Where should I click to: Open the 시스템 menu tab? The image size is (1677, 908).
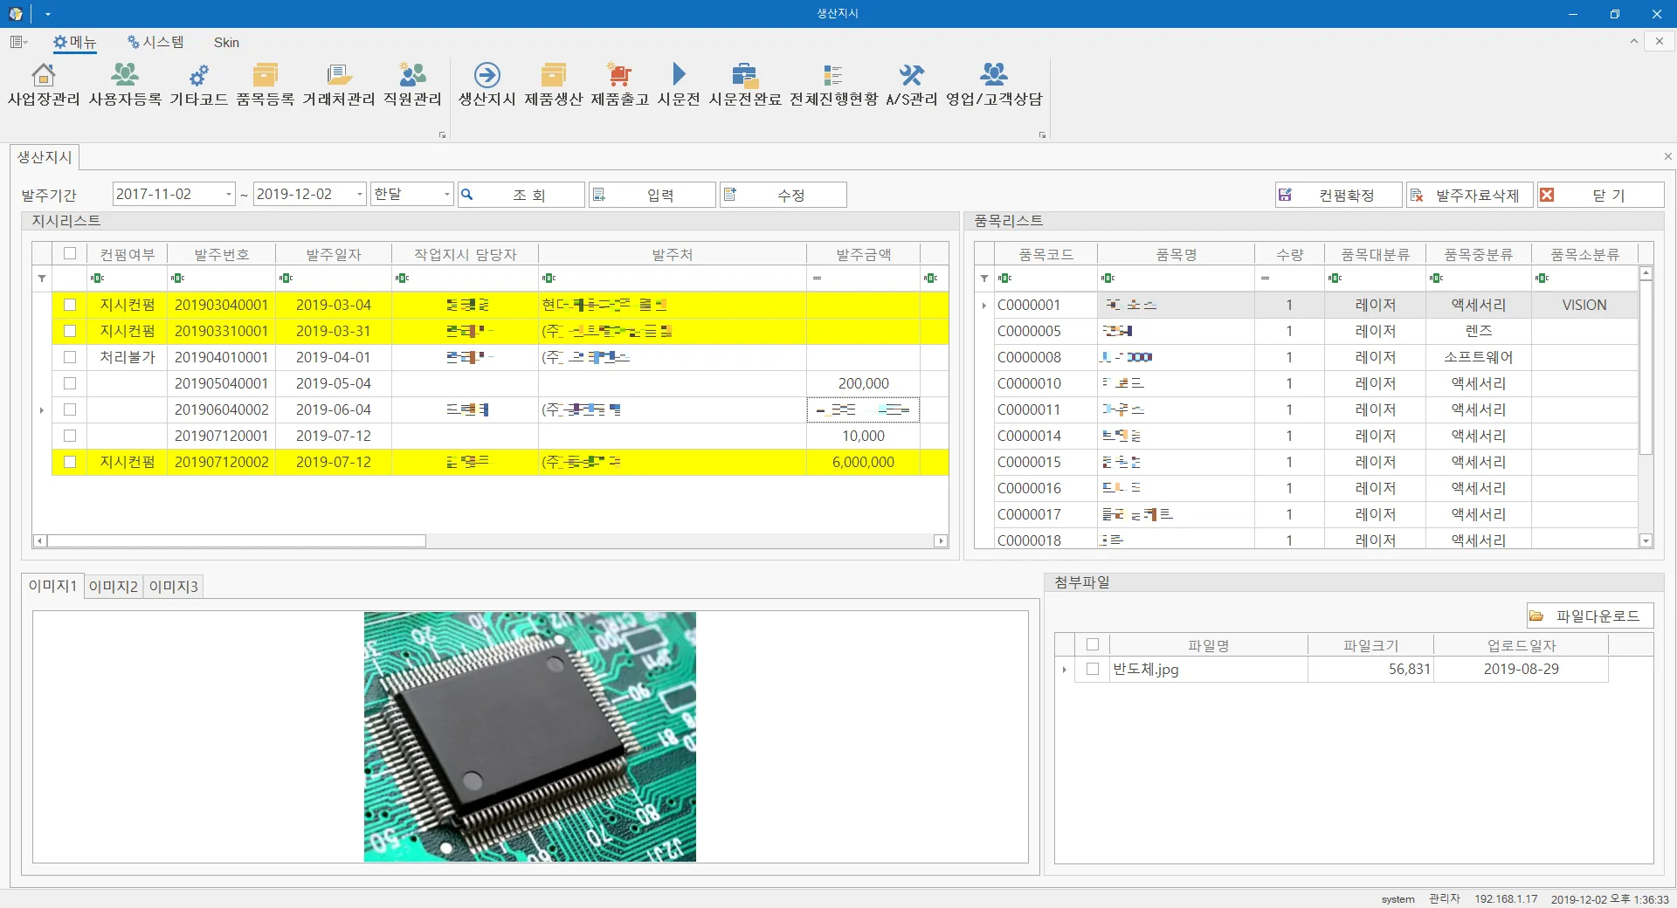pos(155,42)
